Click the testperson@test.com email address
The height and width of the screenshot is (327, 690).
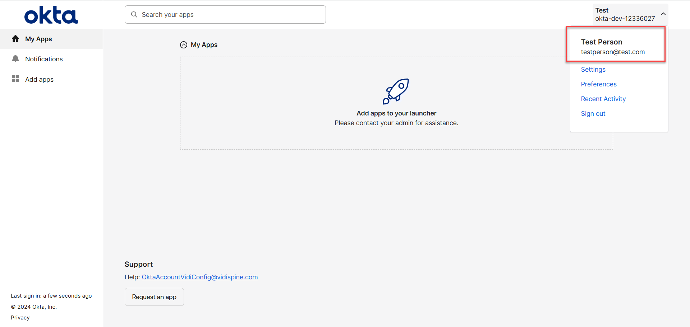click(x=613, y=52)
